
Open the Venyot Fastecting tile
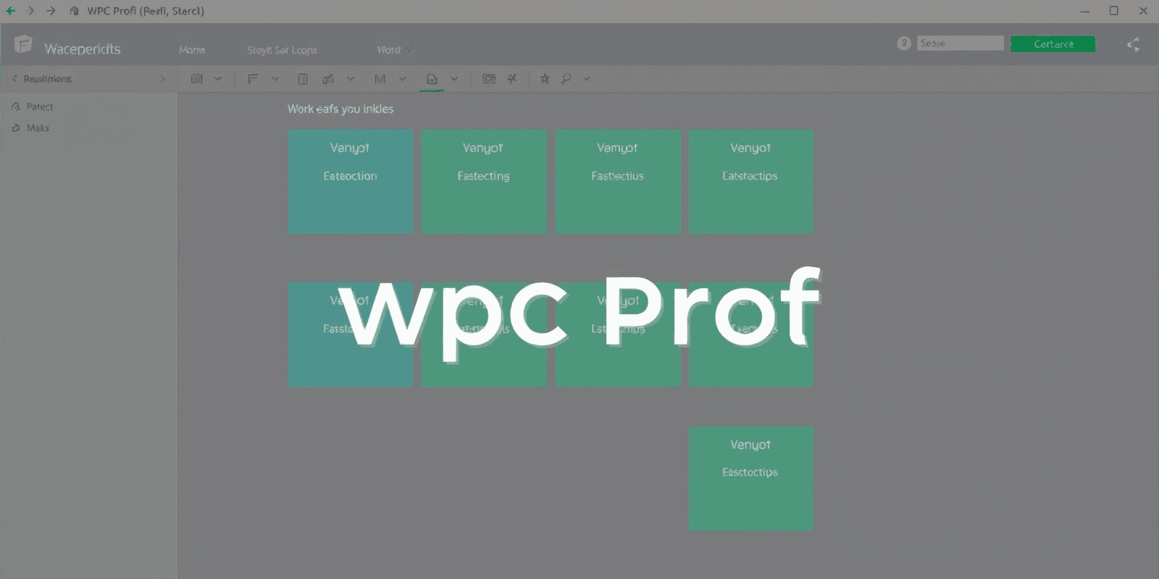tap(484, 182)
